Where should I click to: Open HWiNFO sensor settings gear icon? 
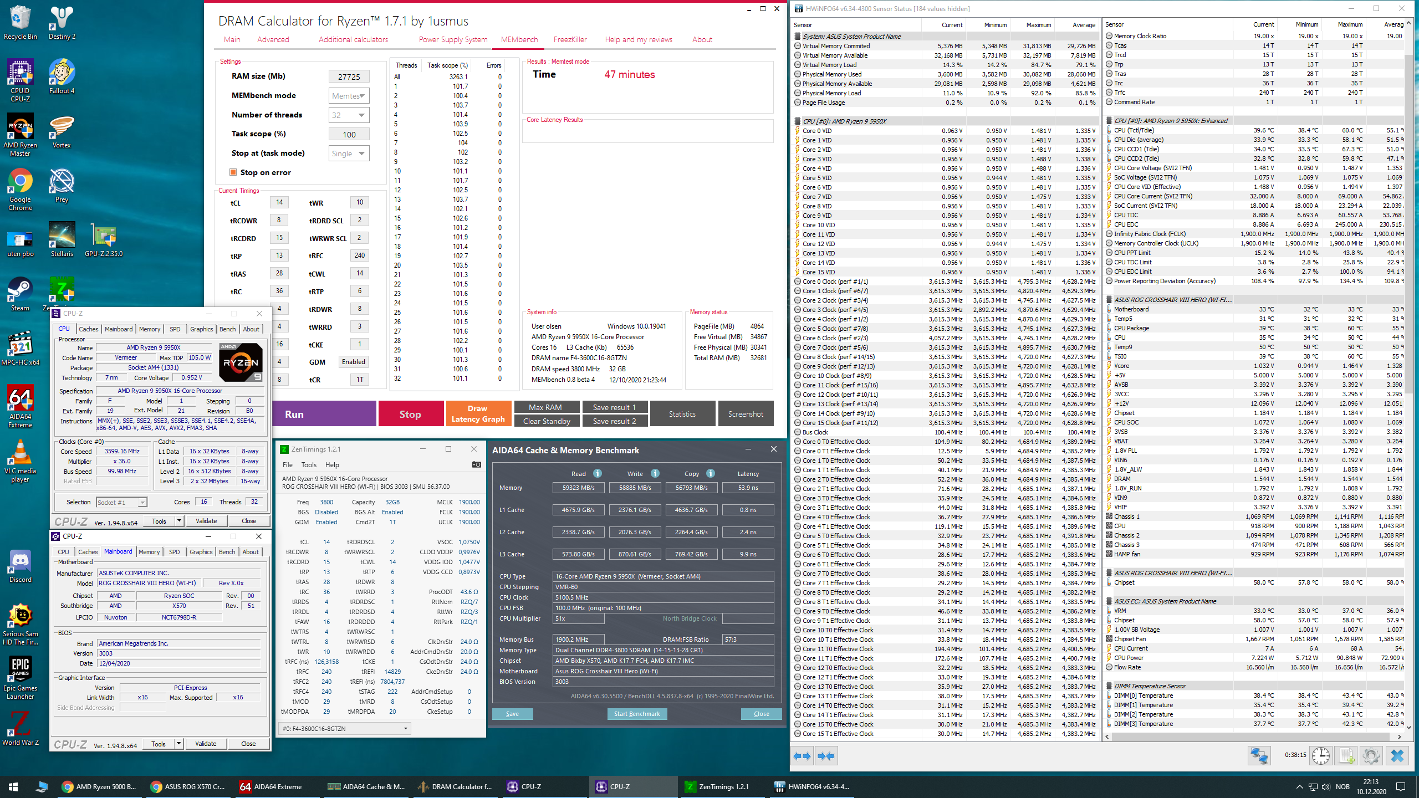(x=1371, y=756)
